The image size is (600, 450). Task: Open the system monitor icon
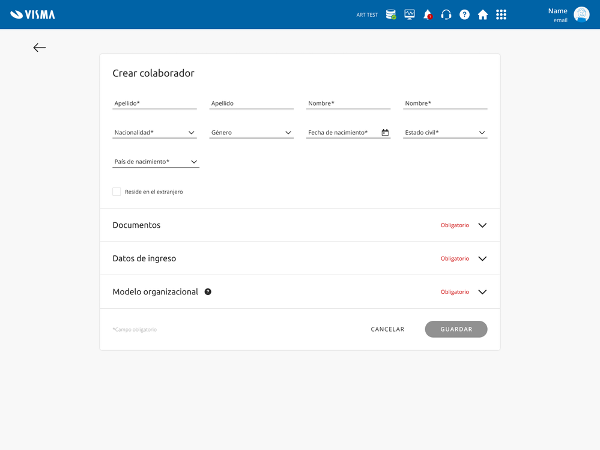410,14
